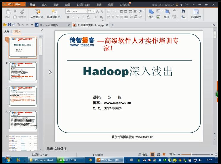This screenshot has height=164, width=221.
Task: Toggle subscript formatting
Action: pos(101,17)
